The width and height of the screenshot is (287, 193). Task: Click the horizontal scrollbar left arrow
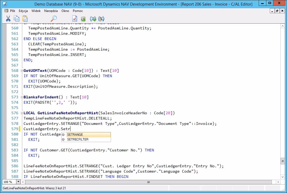pyautogui.click(x=23, y=182)
